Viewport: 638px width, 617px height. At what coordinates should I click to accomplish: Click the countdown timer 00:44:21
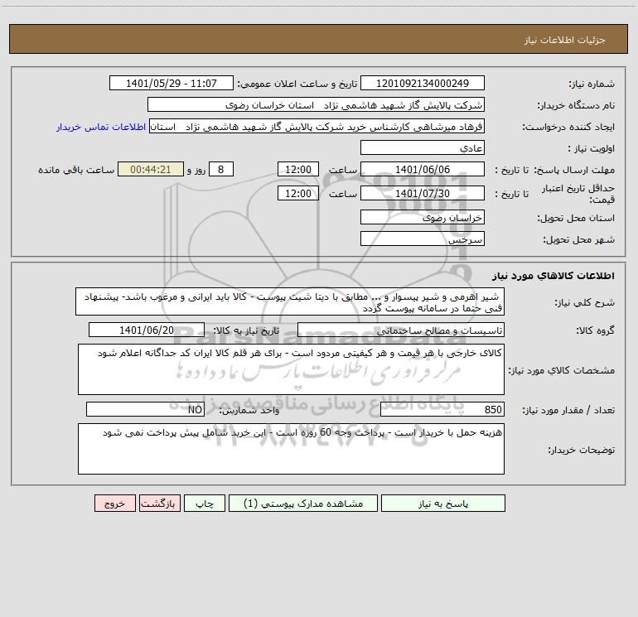coord(151,170)
